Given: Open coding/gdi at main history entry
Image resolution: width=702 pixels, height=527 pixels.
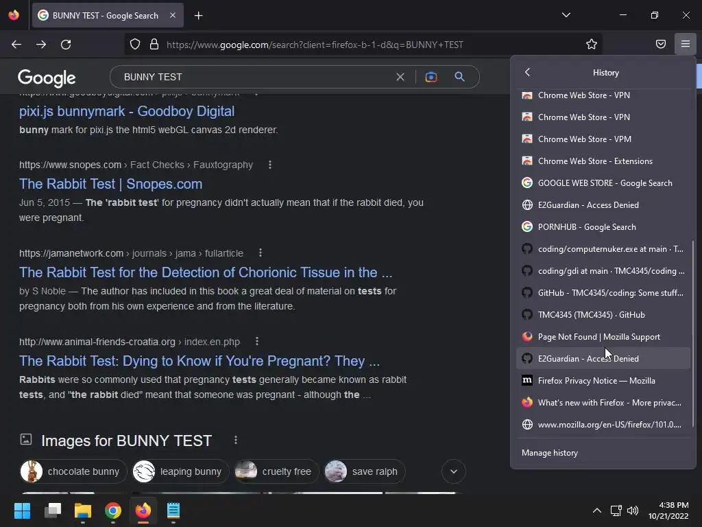Looking at the screenshot, I should (603, 270).
